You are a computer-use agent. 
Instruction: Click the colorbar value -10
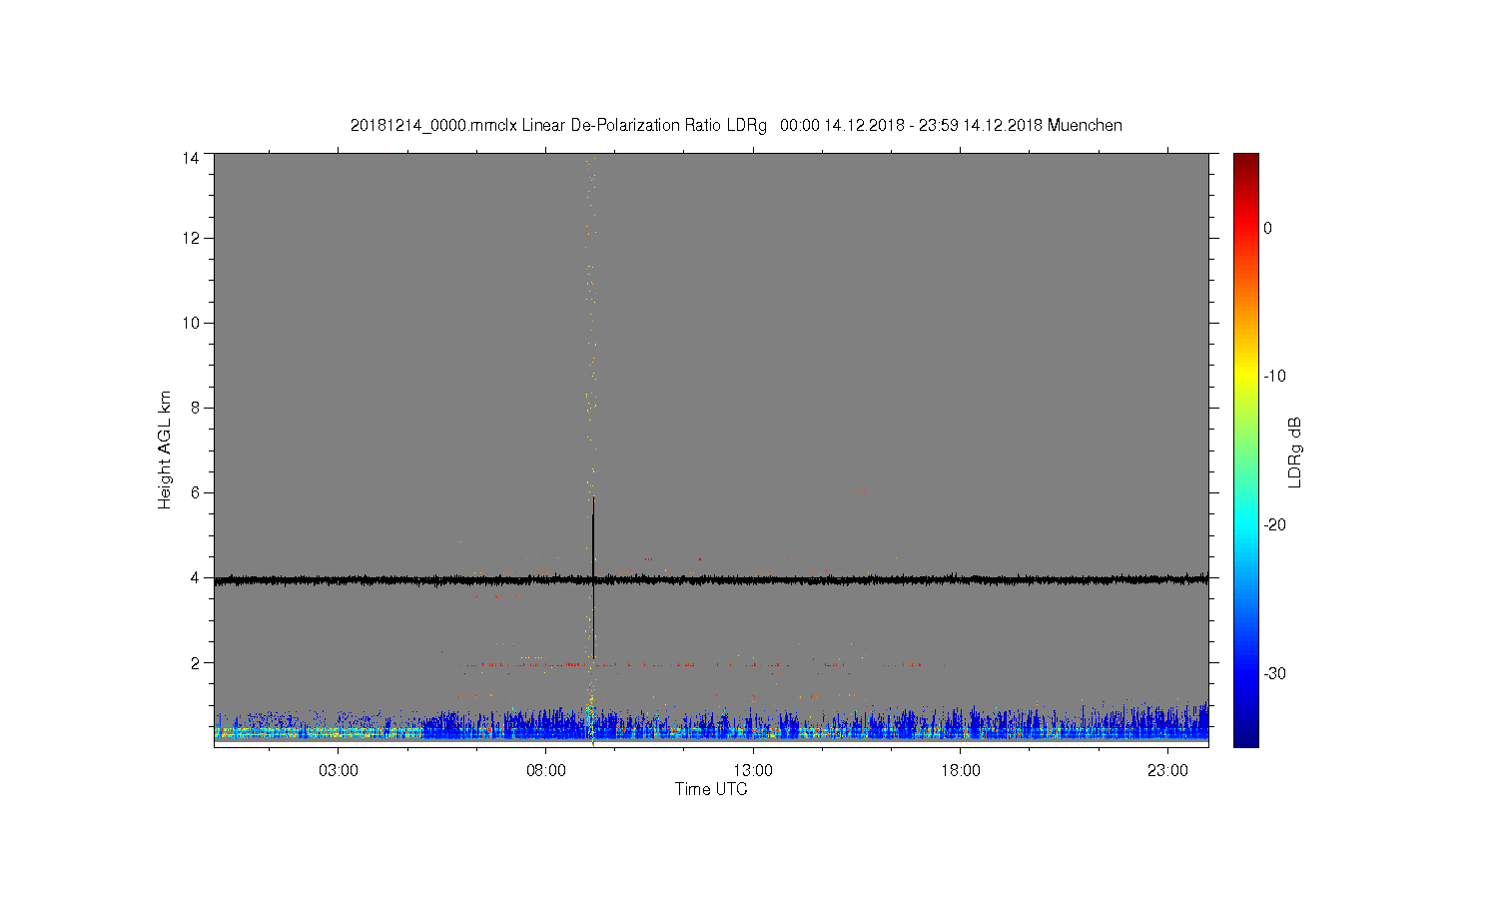click(1274, 377)
